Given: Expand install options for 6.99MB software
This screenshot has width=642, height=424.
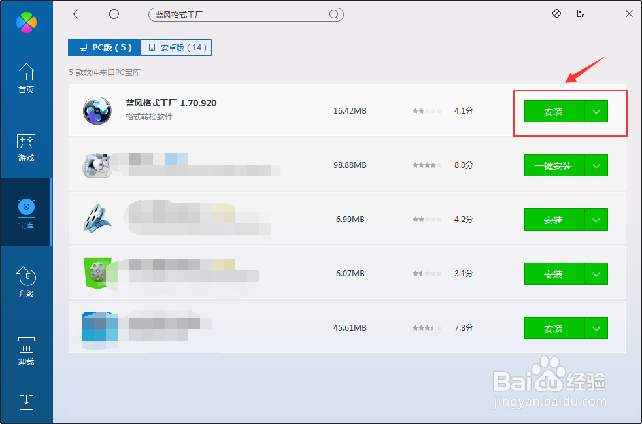Looking at the screenshot, I should [596, 220].
